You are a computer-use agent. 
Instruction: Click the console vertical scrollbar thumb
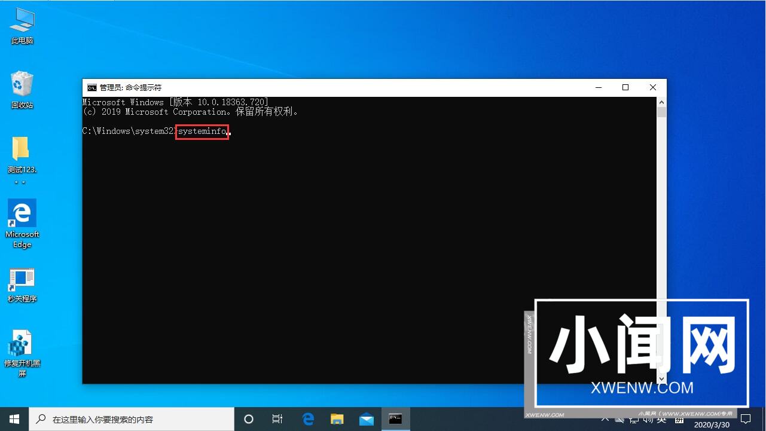click(661, 112)
